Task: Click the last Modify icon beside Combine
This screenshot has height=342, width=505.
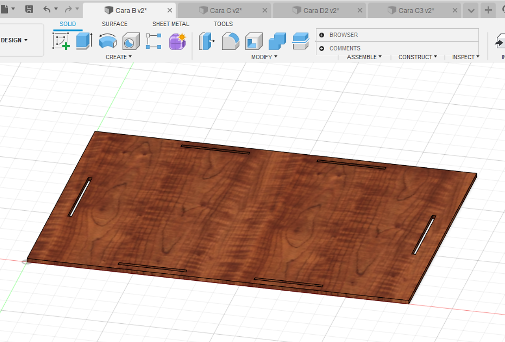Action: tap(301, 41)
